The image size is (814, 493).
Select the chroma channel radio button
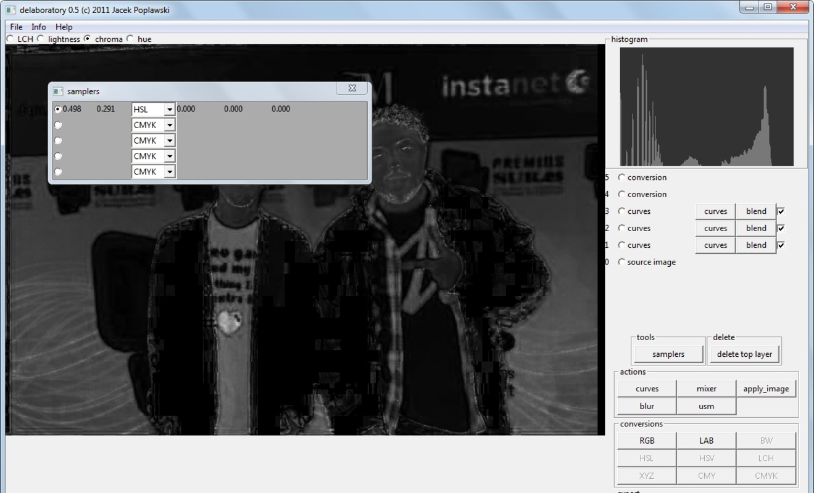[87, 39]
